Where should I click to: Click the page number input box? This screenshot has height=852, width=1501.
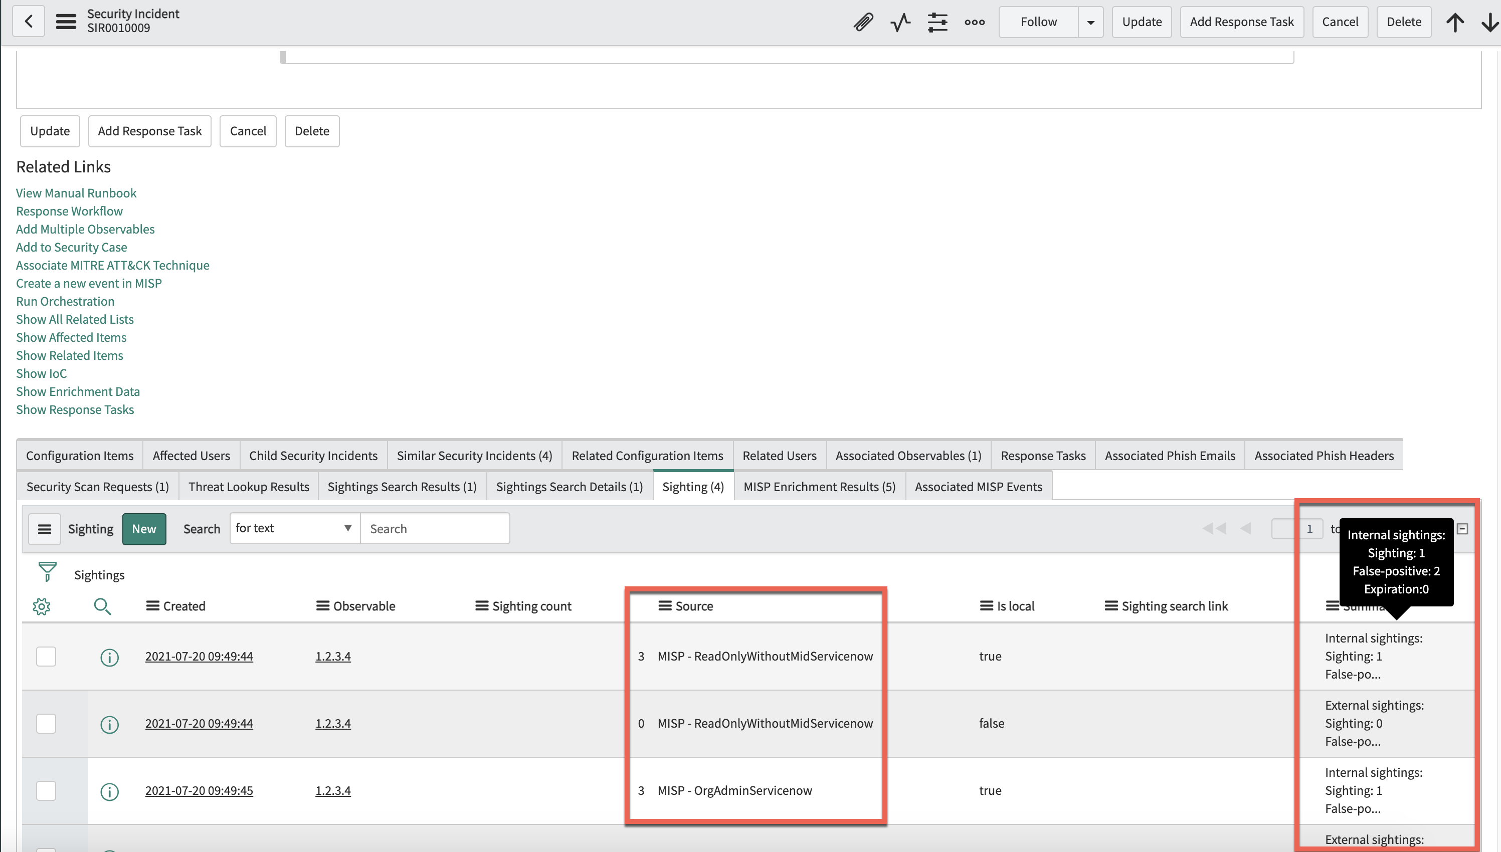(1297, 529)
